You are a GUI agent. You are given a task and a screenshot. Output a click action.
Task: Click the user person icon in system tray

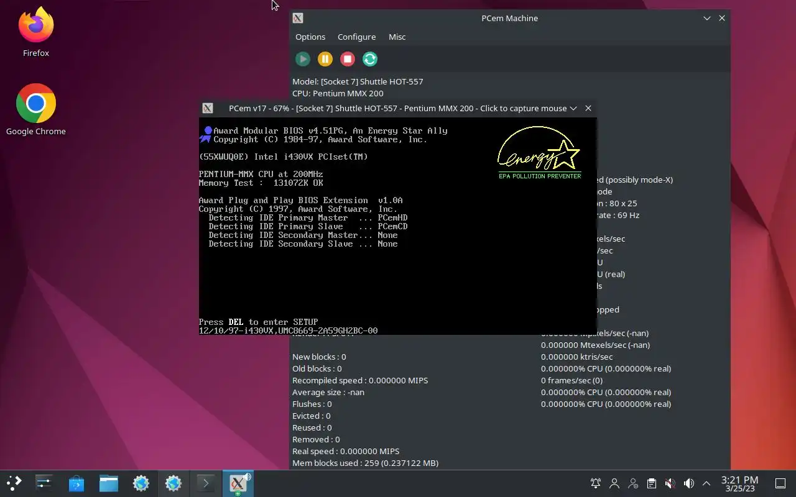(x=614, y=483)
